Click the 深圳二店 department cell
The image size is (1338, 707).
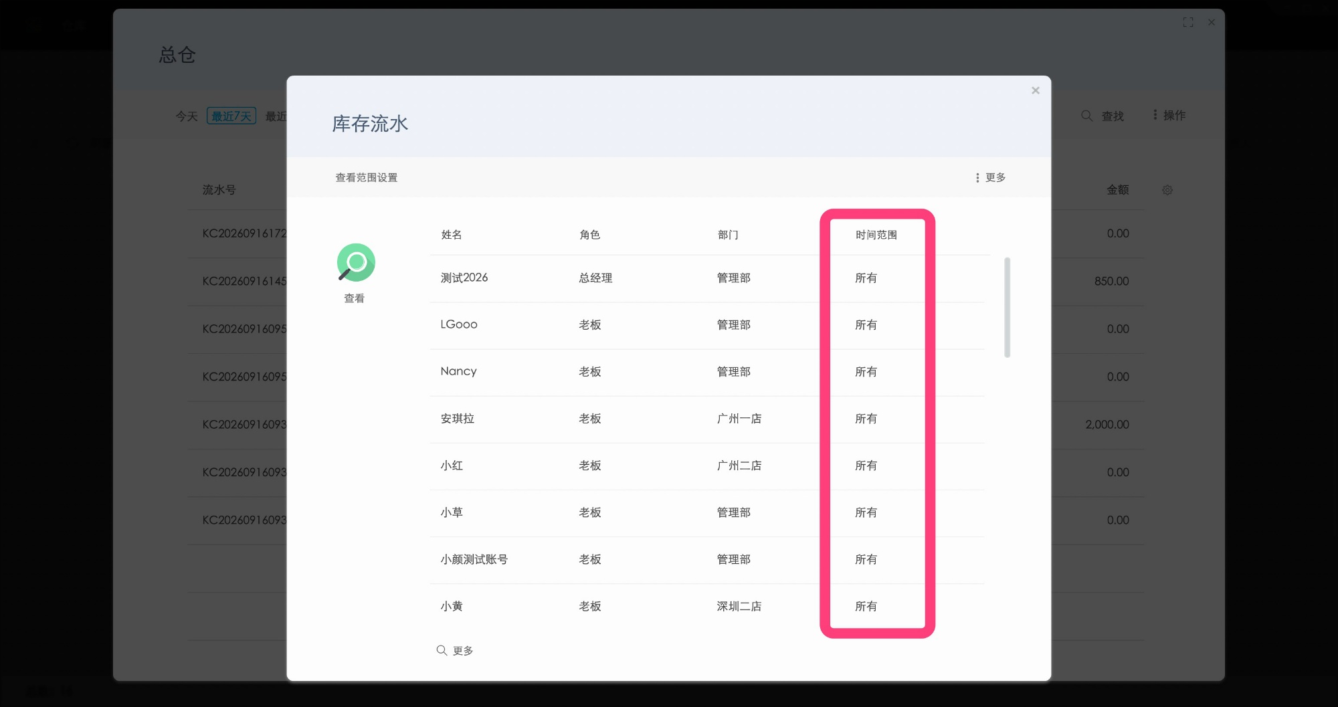tap(739, 606)
